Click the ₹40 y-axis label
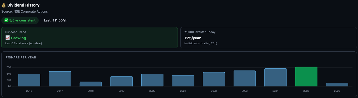 9,74
